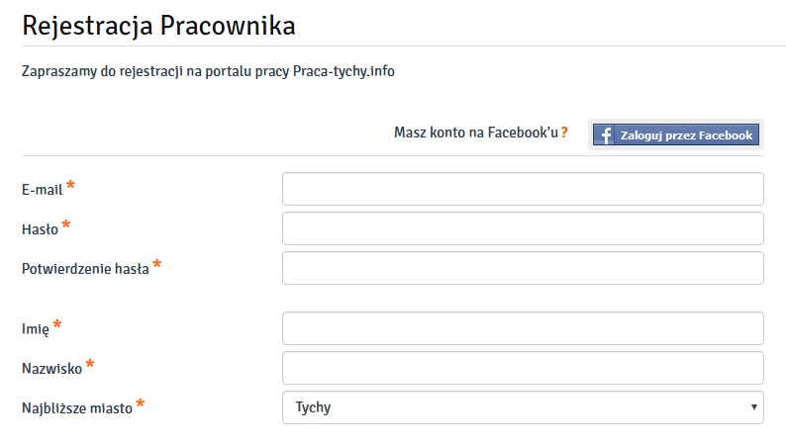The width and height of the screenshot is (786, 445).
Task: Open the Najbliższe miasto dropdown showing Tychy
Action: tap(515, 407)
